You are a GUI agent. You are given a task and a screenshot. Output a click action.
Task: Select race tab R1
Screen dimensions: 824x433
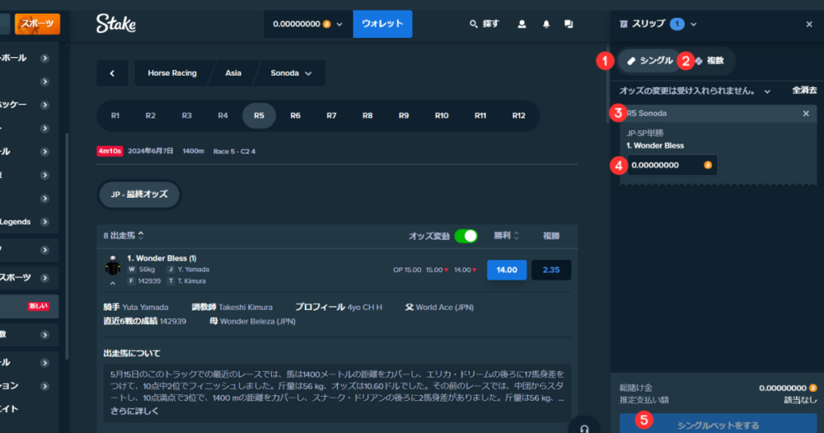pos(115,116)
